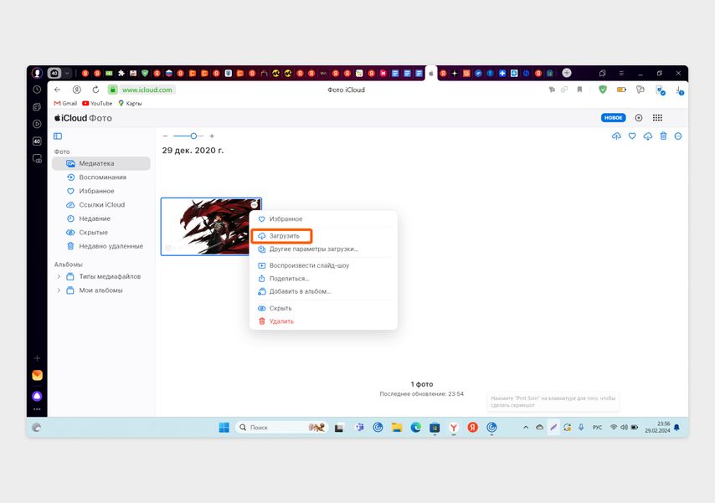Viewport: 715px width, 503px height.
Task: Click the circled plus icon beside НОВОЕ
Action: tap(638, 118)
